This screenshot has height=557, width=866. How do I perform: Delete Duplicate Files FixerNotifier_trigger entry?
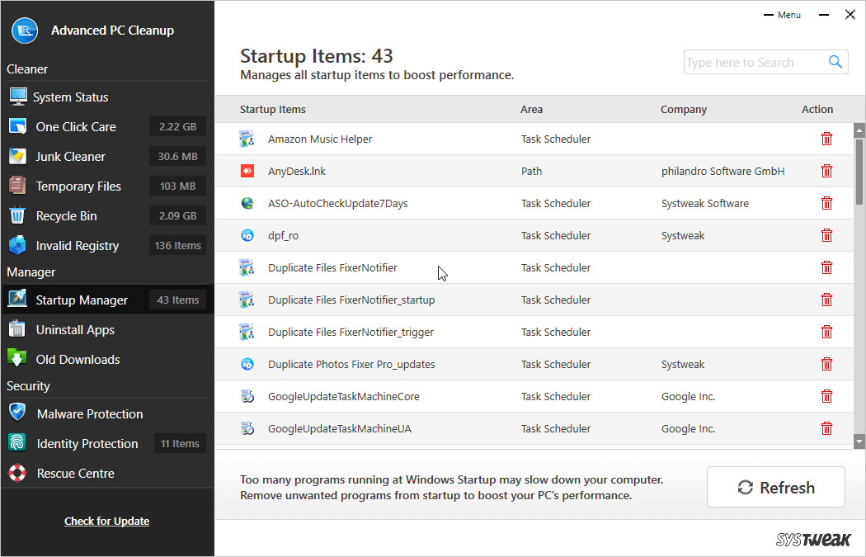[x=826, y=332]
